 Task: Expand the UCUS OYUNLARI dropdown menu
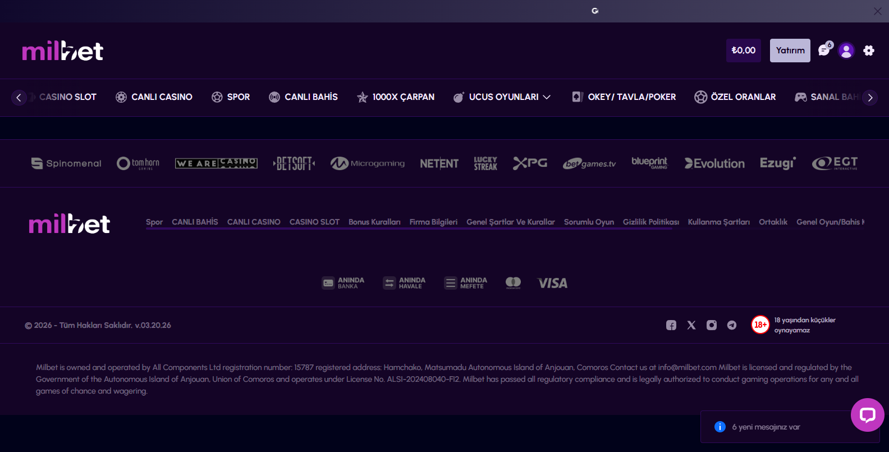(x=502, y=97)
